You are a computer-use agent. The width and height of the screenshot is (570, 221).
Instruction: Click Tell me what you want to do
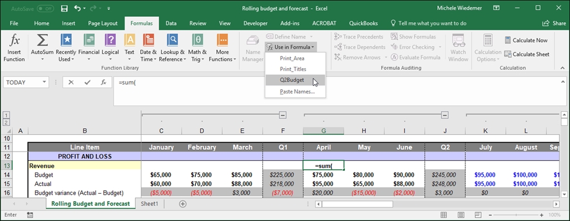(428, 23)
